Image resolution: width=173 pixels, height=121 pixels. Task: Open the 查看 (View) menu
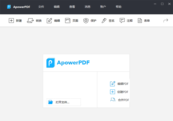click(x=72, y=7)
